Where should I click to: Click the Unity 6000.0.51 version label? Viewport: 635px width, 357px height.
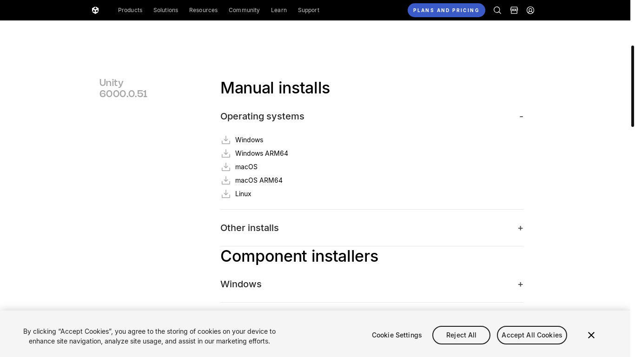click(123, 88)
